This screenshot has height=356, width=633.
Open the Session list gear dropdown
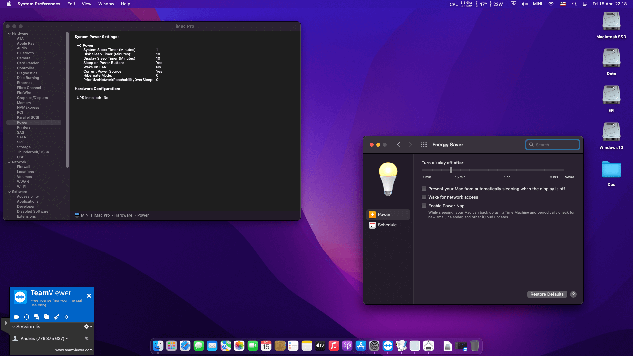coord(87,327)
